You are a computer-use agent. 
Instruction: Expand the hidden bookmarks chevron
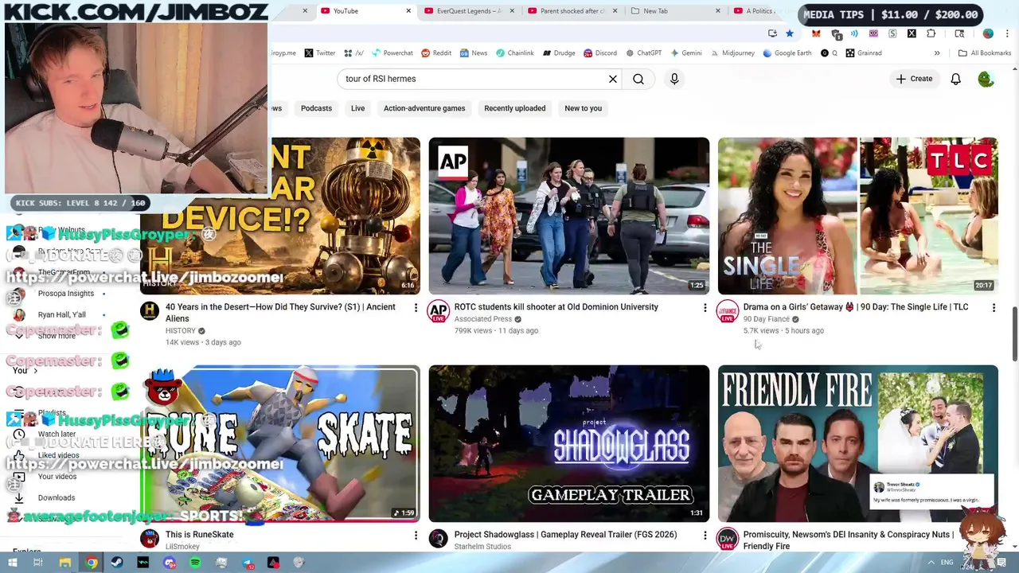(x=937, y=53)
